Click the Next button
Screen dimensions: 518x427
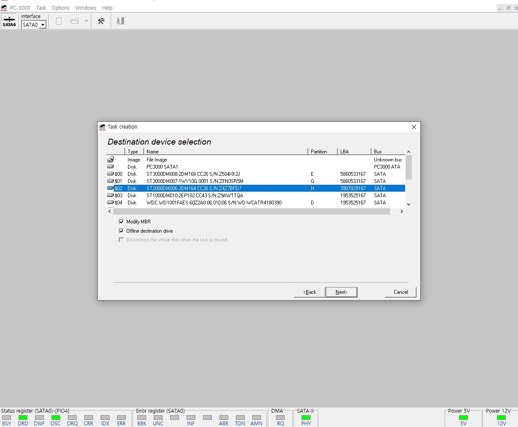click(x=341, y=292)
